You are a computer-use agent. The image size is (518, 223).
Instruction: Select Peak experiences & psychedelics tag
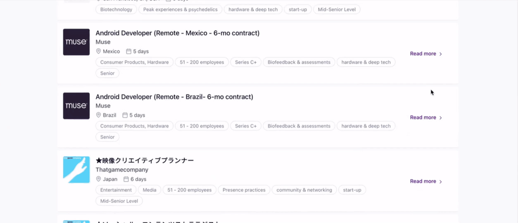[180, 9]
